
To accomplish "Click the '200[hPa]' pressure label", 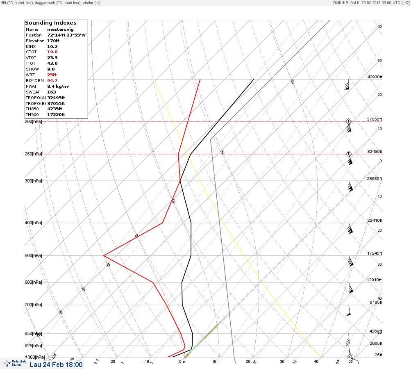I will coord(33,121).
